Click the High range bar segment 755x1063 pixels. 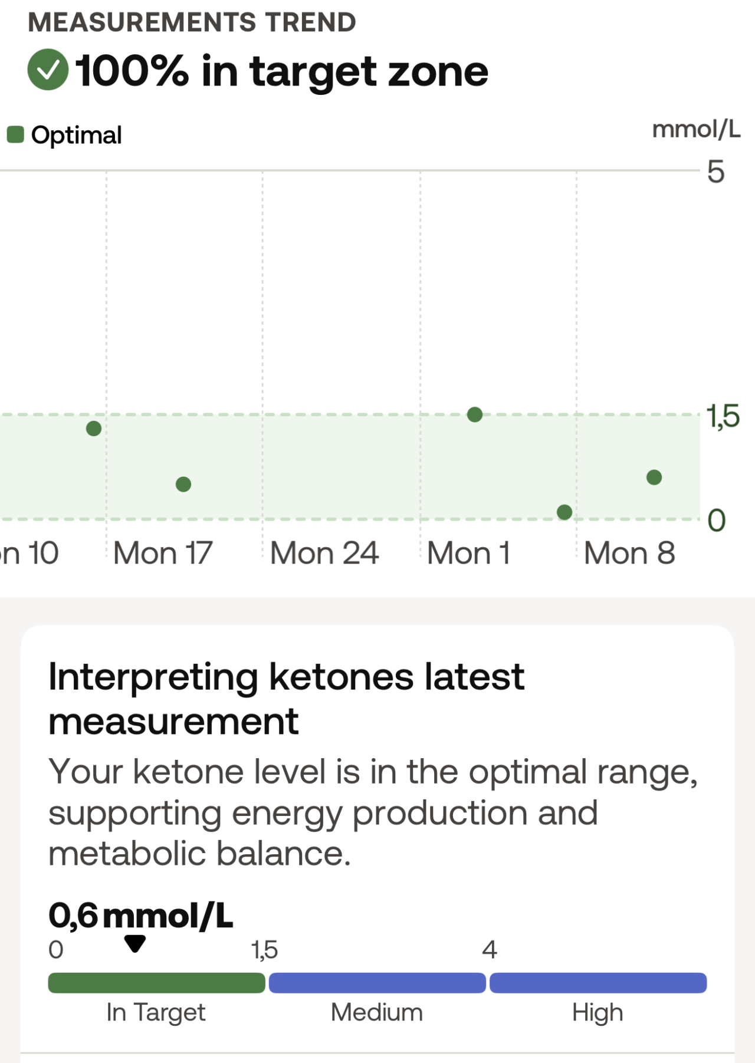pos(598,983)
